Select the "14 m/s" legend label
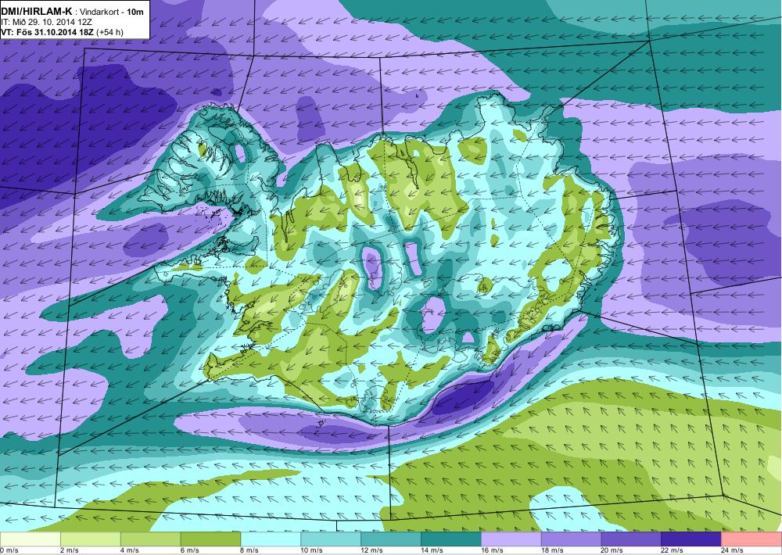 432,550
